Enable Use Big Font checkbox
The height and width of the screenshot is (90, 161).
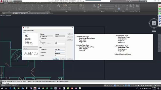point(41,38)
